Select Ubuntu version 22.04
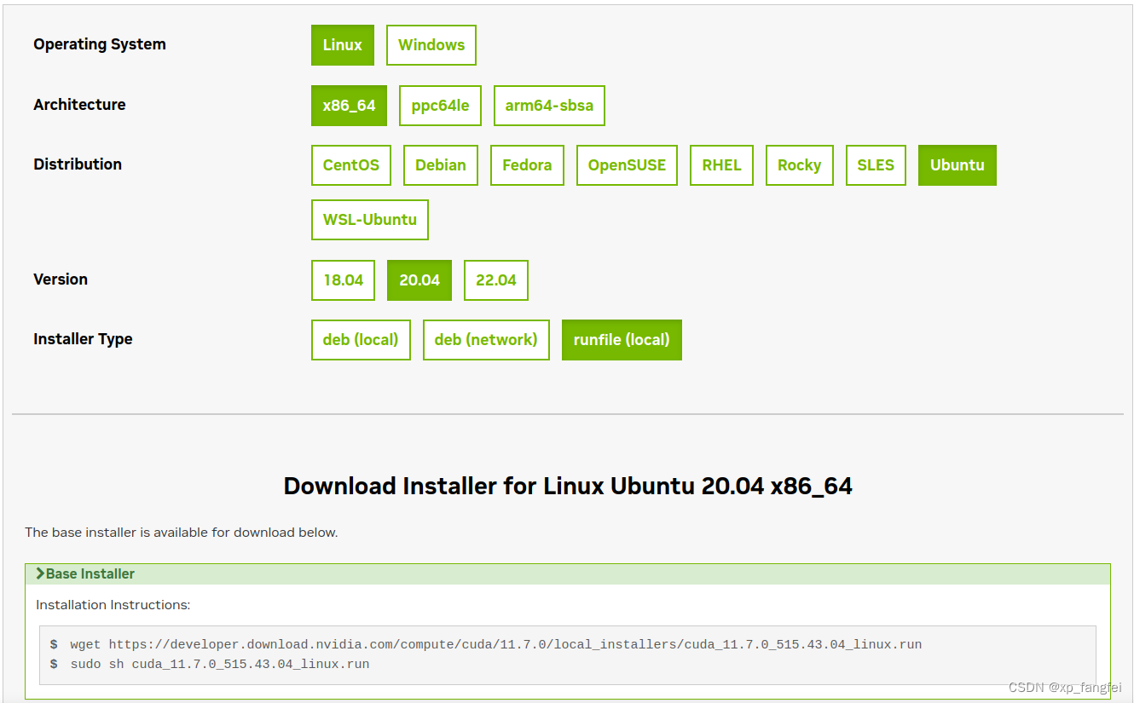 pyautogui.click(x=495, y=279)
